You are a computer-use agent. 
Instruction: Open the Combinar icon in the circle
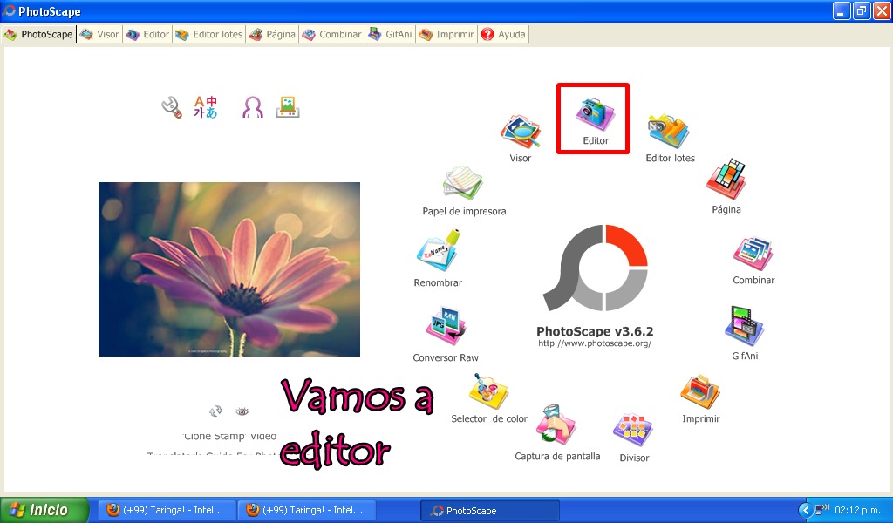coord(753,261)
